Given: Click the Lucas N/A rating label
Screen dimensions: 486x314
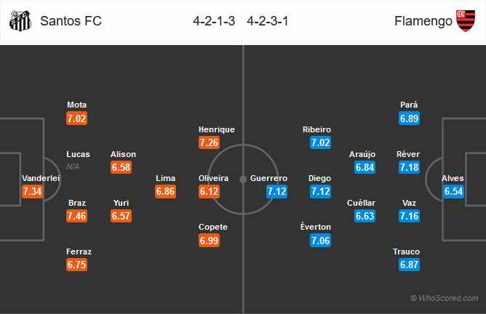Looking at the screenshot, I should 73,166.
